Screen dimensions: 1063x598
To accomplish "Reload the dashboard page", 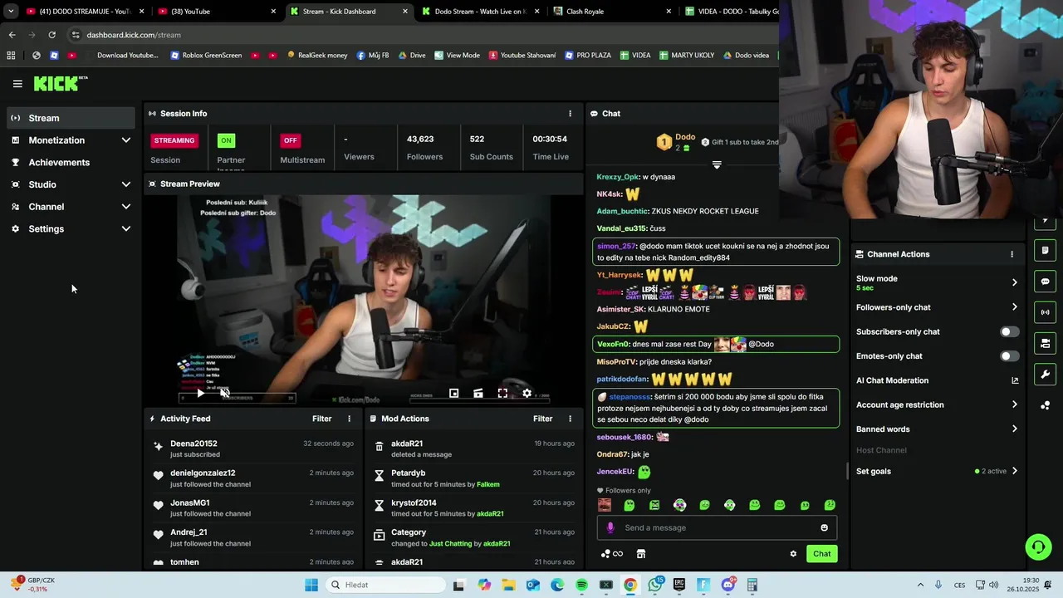I will point(51,35).
